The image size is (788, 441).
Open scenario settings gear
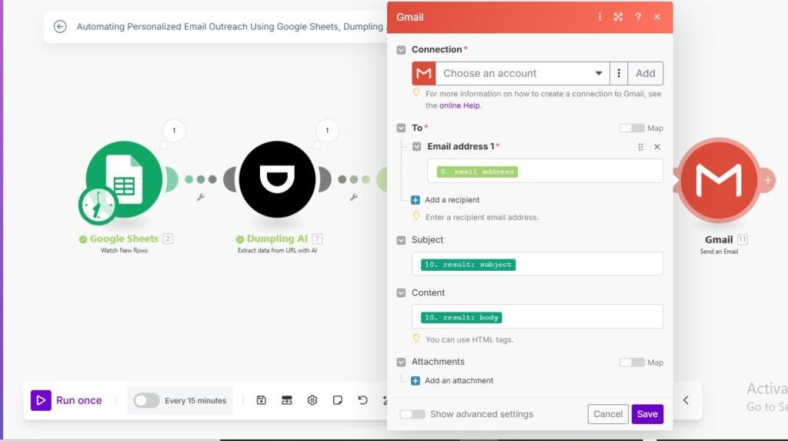click(312, 400)
